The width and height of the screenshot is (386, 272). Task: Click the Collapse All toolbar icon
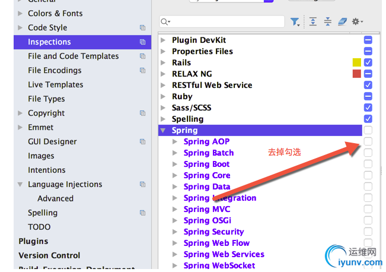pyautogui.click(x=327, y=21)
